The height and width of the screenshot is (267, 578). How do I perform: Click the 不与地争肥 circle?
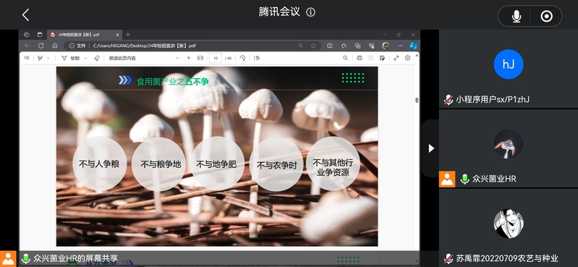[x=217, y=164]
